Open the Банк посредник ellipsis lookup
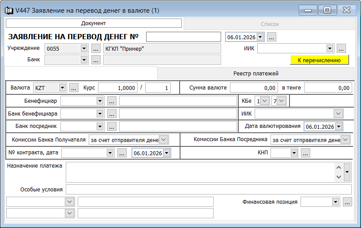This screenshot has height=228, width=361. coord(111,127)
